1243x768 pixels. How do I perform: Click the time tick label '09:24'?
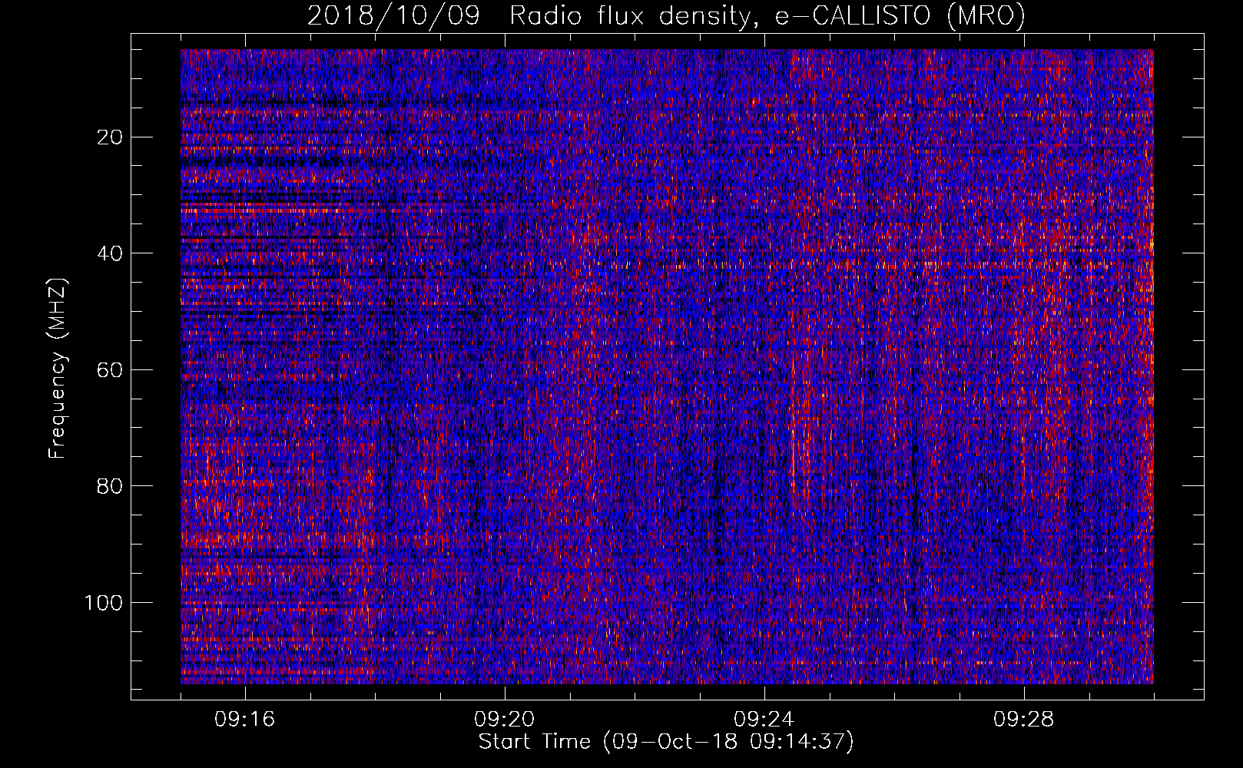tap(764, 720)
